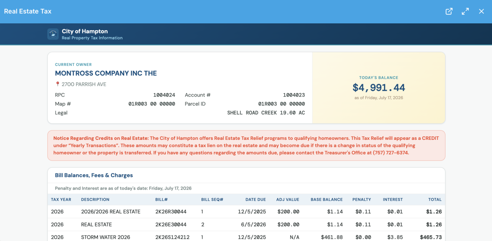Click the BILL SEQ# column header

(212, 200)
